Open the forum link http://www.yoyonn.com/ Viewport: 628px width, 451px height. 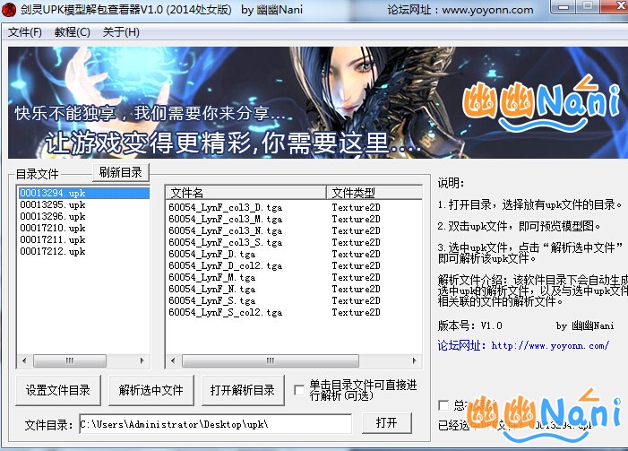pos(550,345)
